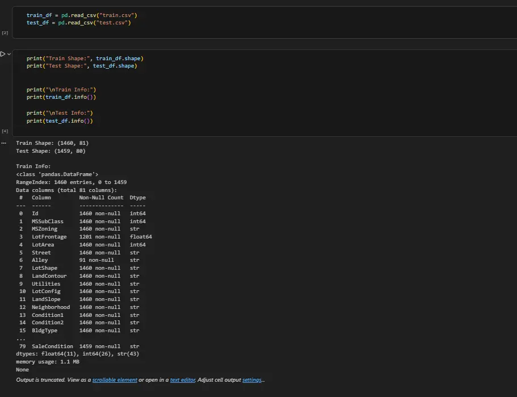Open cell output settings link
Image resolution: width=517 pixels, height=397 pixels.
tap(252, 380)
